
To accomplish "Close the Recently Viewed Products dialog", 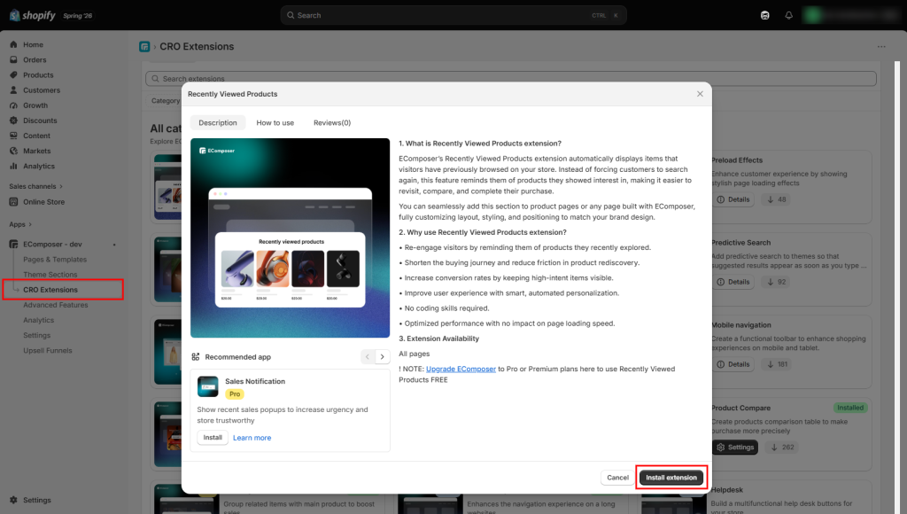I will click(700, 94).
